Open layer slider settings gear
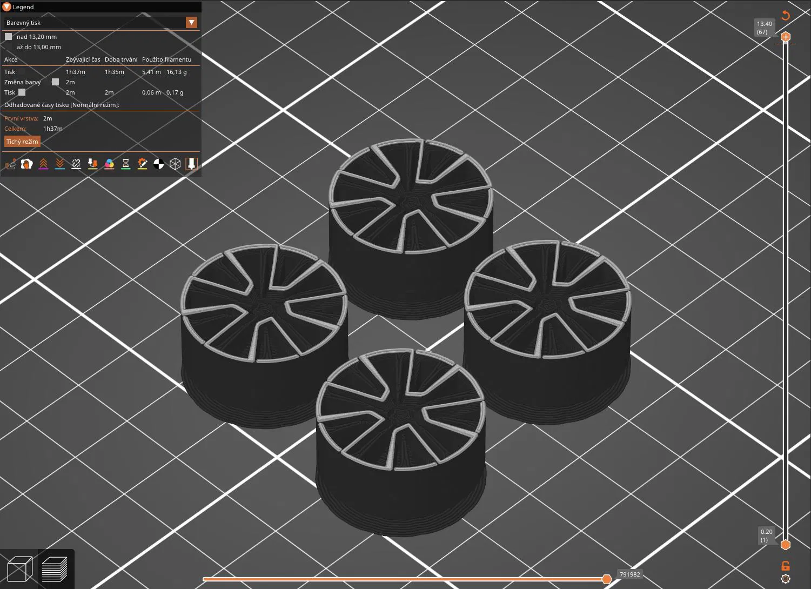This screenshot has width=811, height=589. pyautogui.click(x=786, y=579)
